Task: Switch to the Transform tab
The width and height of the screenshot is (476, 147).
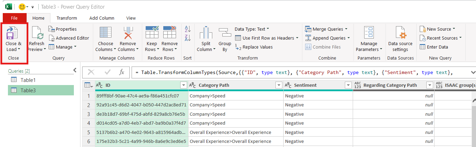Action: coord(67,18)
